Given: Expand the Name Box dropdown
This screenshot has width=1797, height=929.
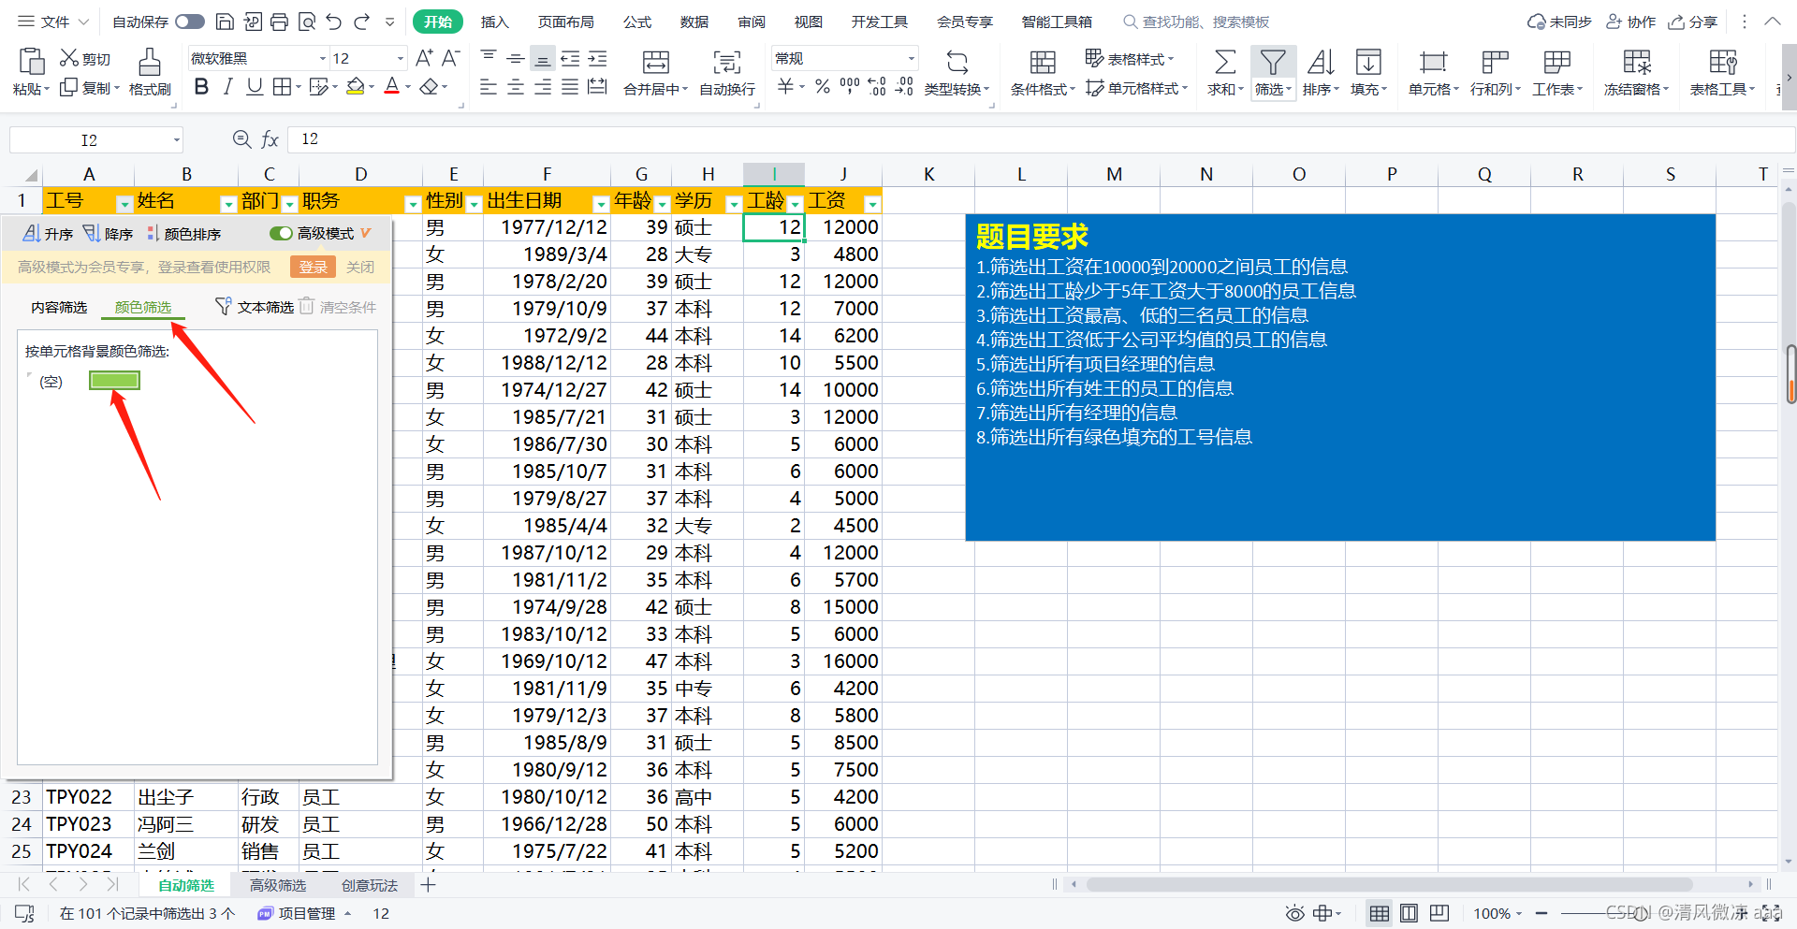Looking at the screenshot, I should click(x=176, y=140).
